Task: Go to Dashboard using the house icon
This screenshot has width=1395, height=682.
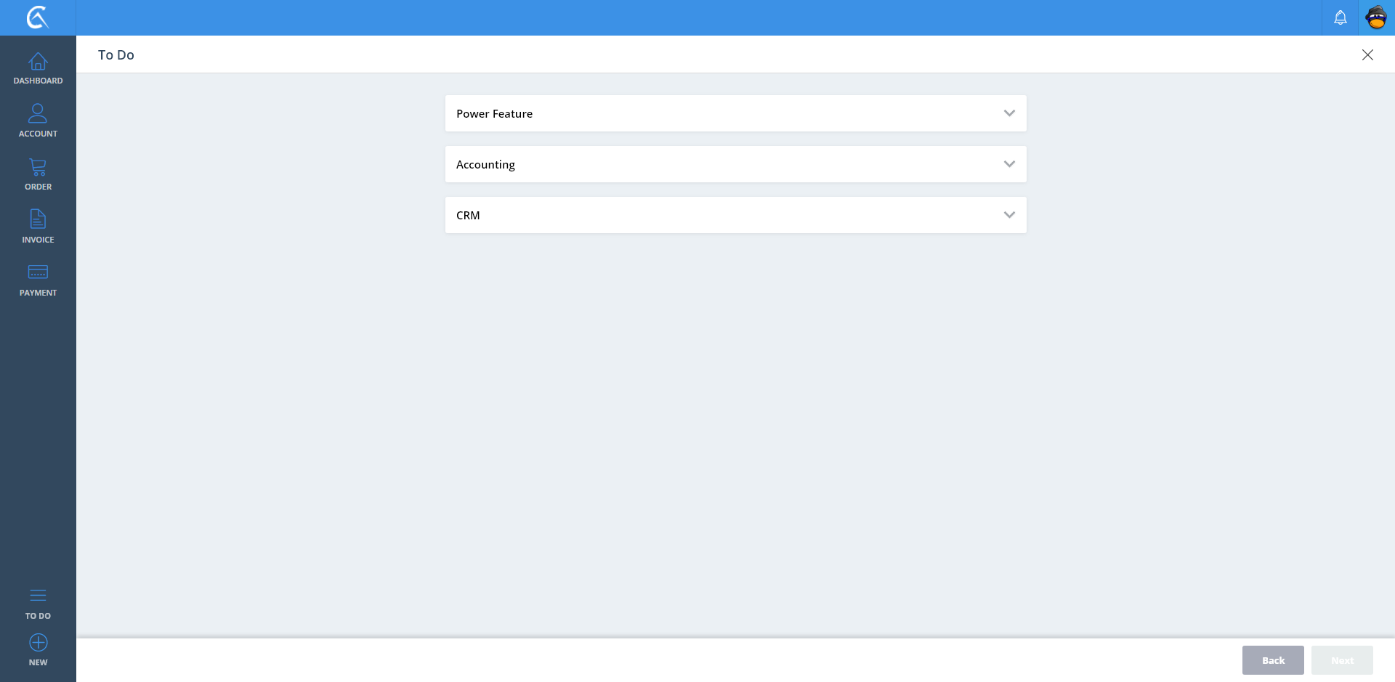Action: (x=38, y=62)
